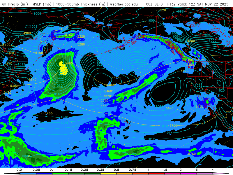Click the 0.01 legend value
Screen dimensions: 233x175
click(x=20, y=170)
